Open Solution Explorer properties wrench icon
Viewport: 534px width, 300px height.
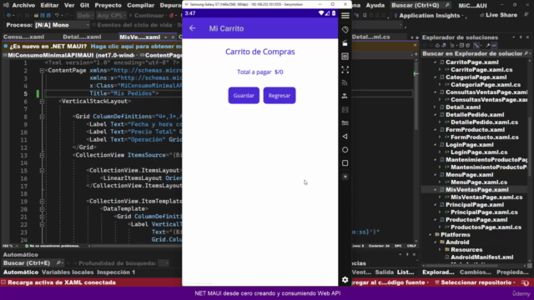tap(487, 46)
